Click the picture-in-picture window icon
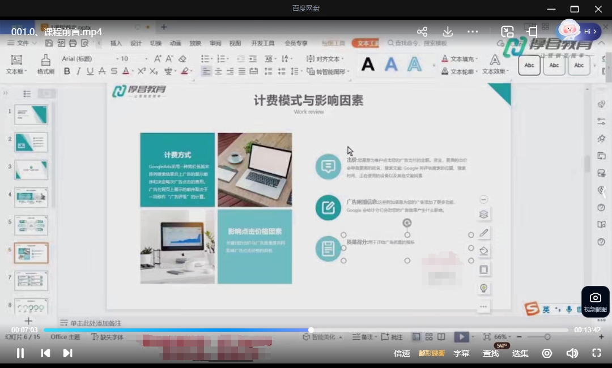Image resolution: width=612 pixels, height=368 pixels. (x=507, y=32)
